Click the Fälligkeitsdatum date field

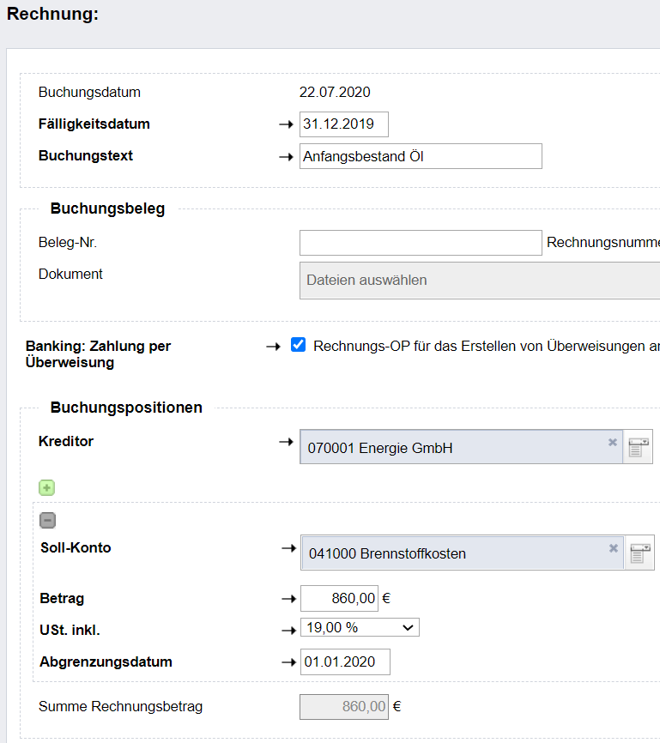344,124
